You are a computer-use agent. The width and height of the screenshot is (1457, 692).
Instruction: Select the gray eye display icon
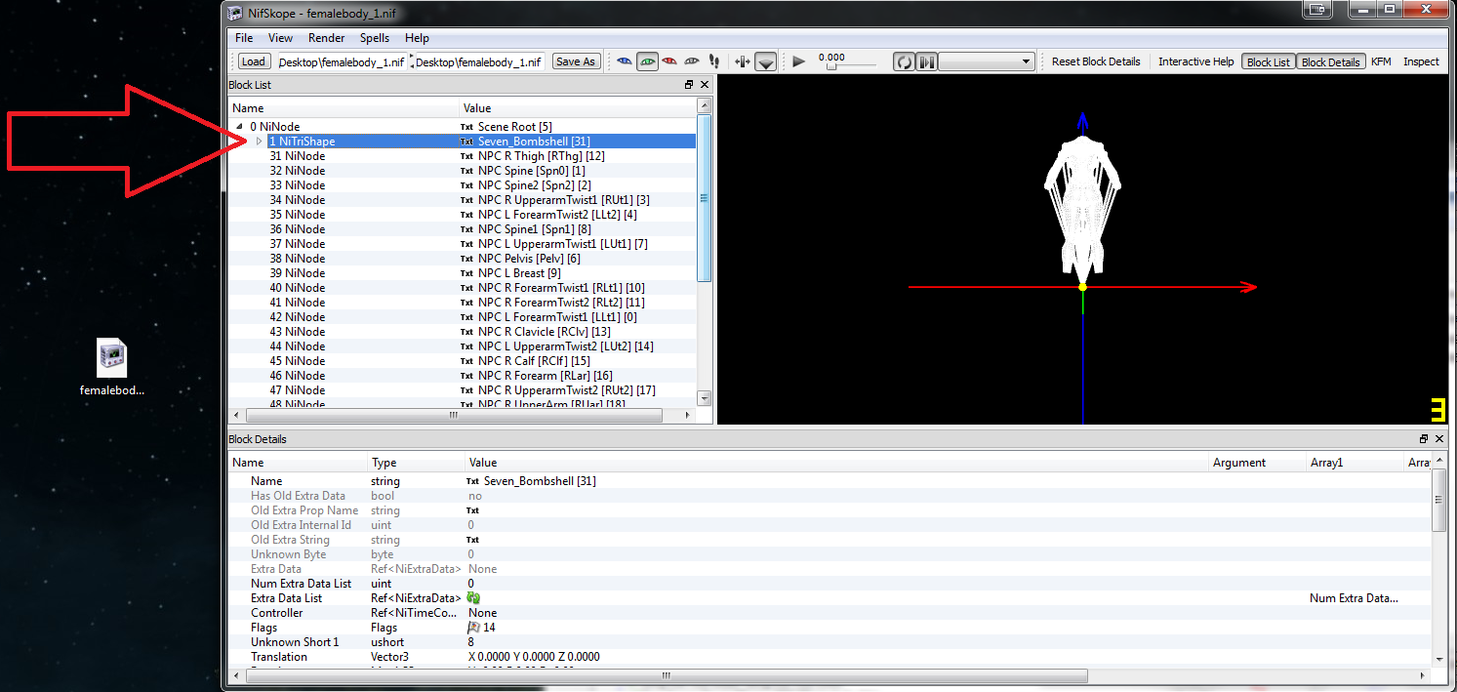tap(692, 61)
